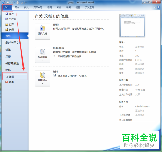Select 打印 in the File sidebar

[x=8, y=57]
